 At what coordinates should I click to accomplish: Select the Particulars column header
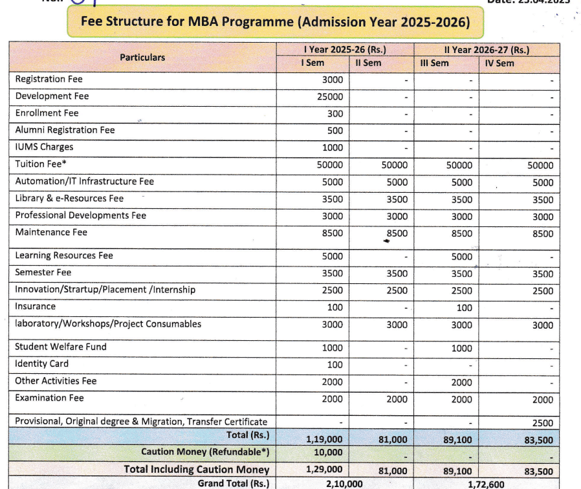(x=142, y=58)
